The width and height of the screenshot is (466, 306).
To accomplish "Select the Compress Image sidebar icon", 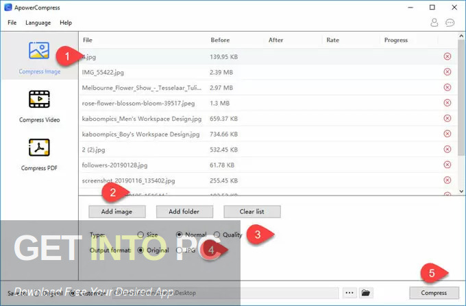I will (39, 51).
